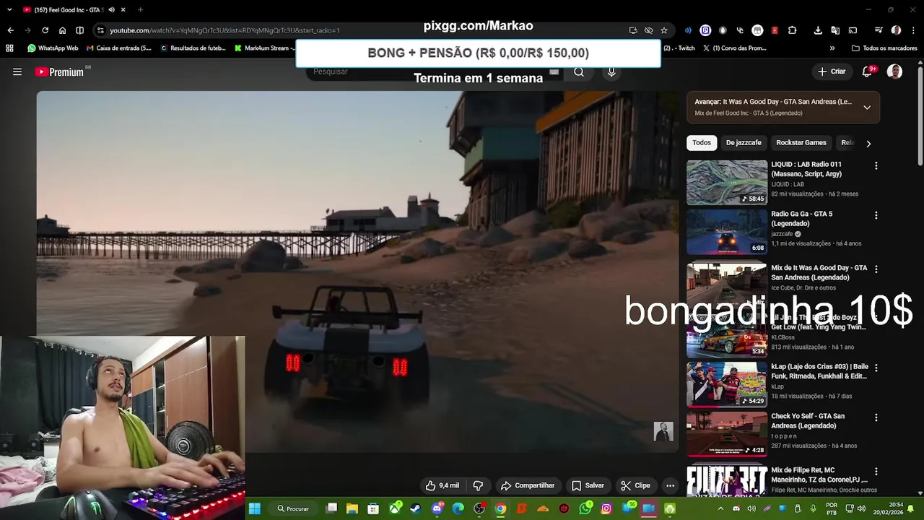Viewport: 924px width, 520px height.
Task: Click the Criar button
Action: pyautogui.click(x=831, y=71)
